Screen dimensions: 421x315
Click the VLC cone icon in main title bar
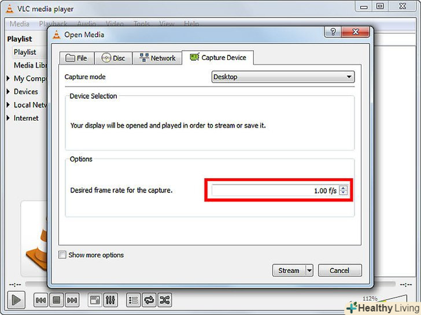(x=10, y=9)
